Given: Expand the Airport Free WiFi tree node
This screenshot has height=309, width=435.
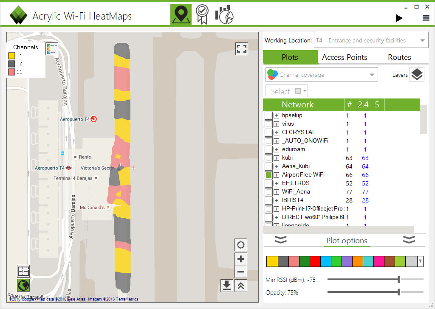Looking at the screenshot, I should [x=276, y=175].
